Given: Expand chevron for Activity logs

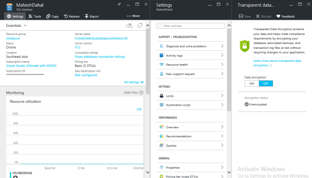Looking at the screenshot, I should (222, 56).
